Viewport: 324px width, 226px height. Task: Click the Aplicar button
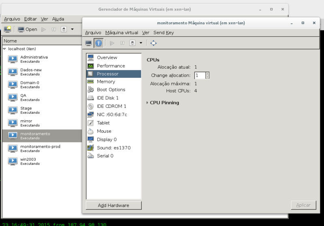(303, 205)
